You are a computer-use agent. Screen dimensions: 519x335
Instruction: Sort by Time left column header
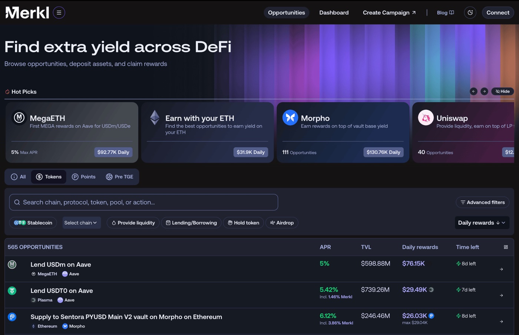pos(467,247)
